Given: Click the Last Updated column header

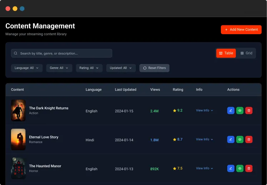Looking at the screenshot, I should point(125,89).
